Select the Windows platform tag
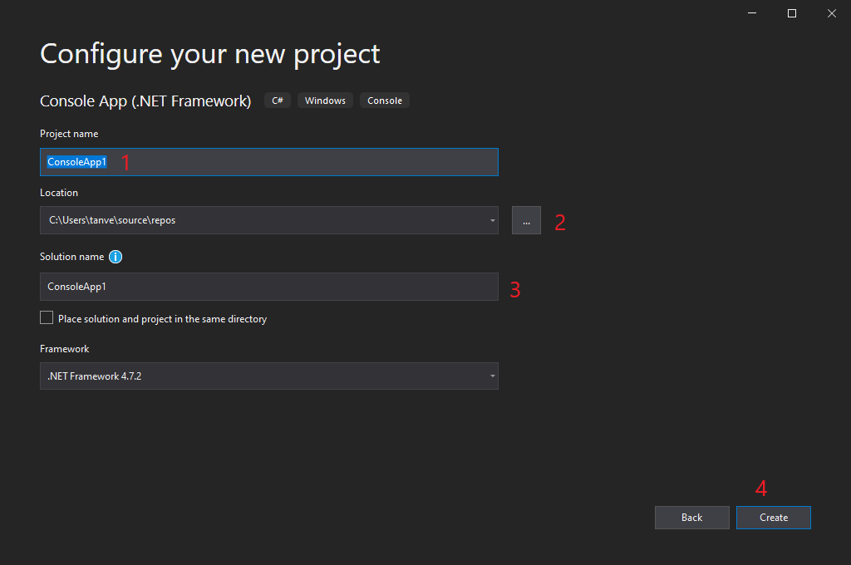 [325, 101]
